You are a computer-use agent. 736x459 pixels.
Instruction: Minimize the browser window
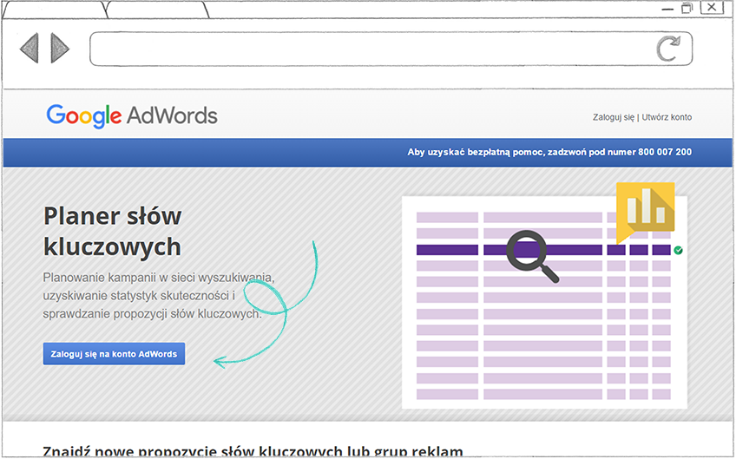[x=667, y=10]
